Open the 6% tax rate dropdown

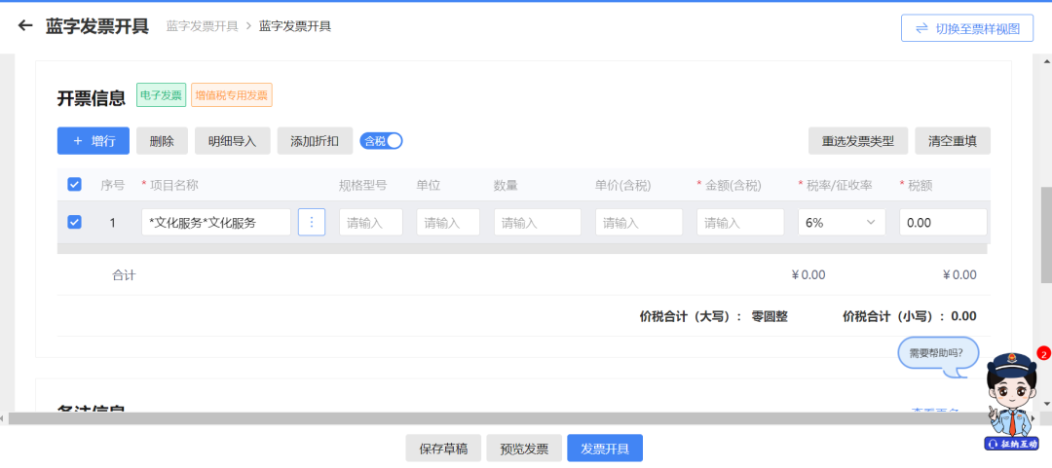(841, 223)
